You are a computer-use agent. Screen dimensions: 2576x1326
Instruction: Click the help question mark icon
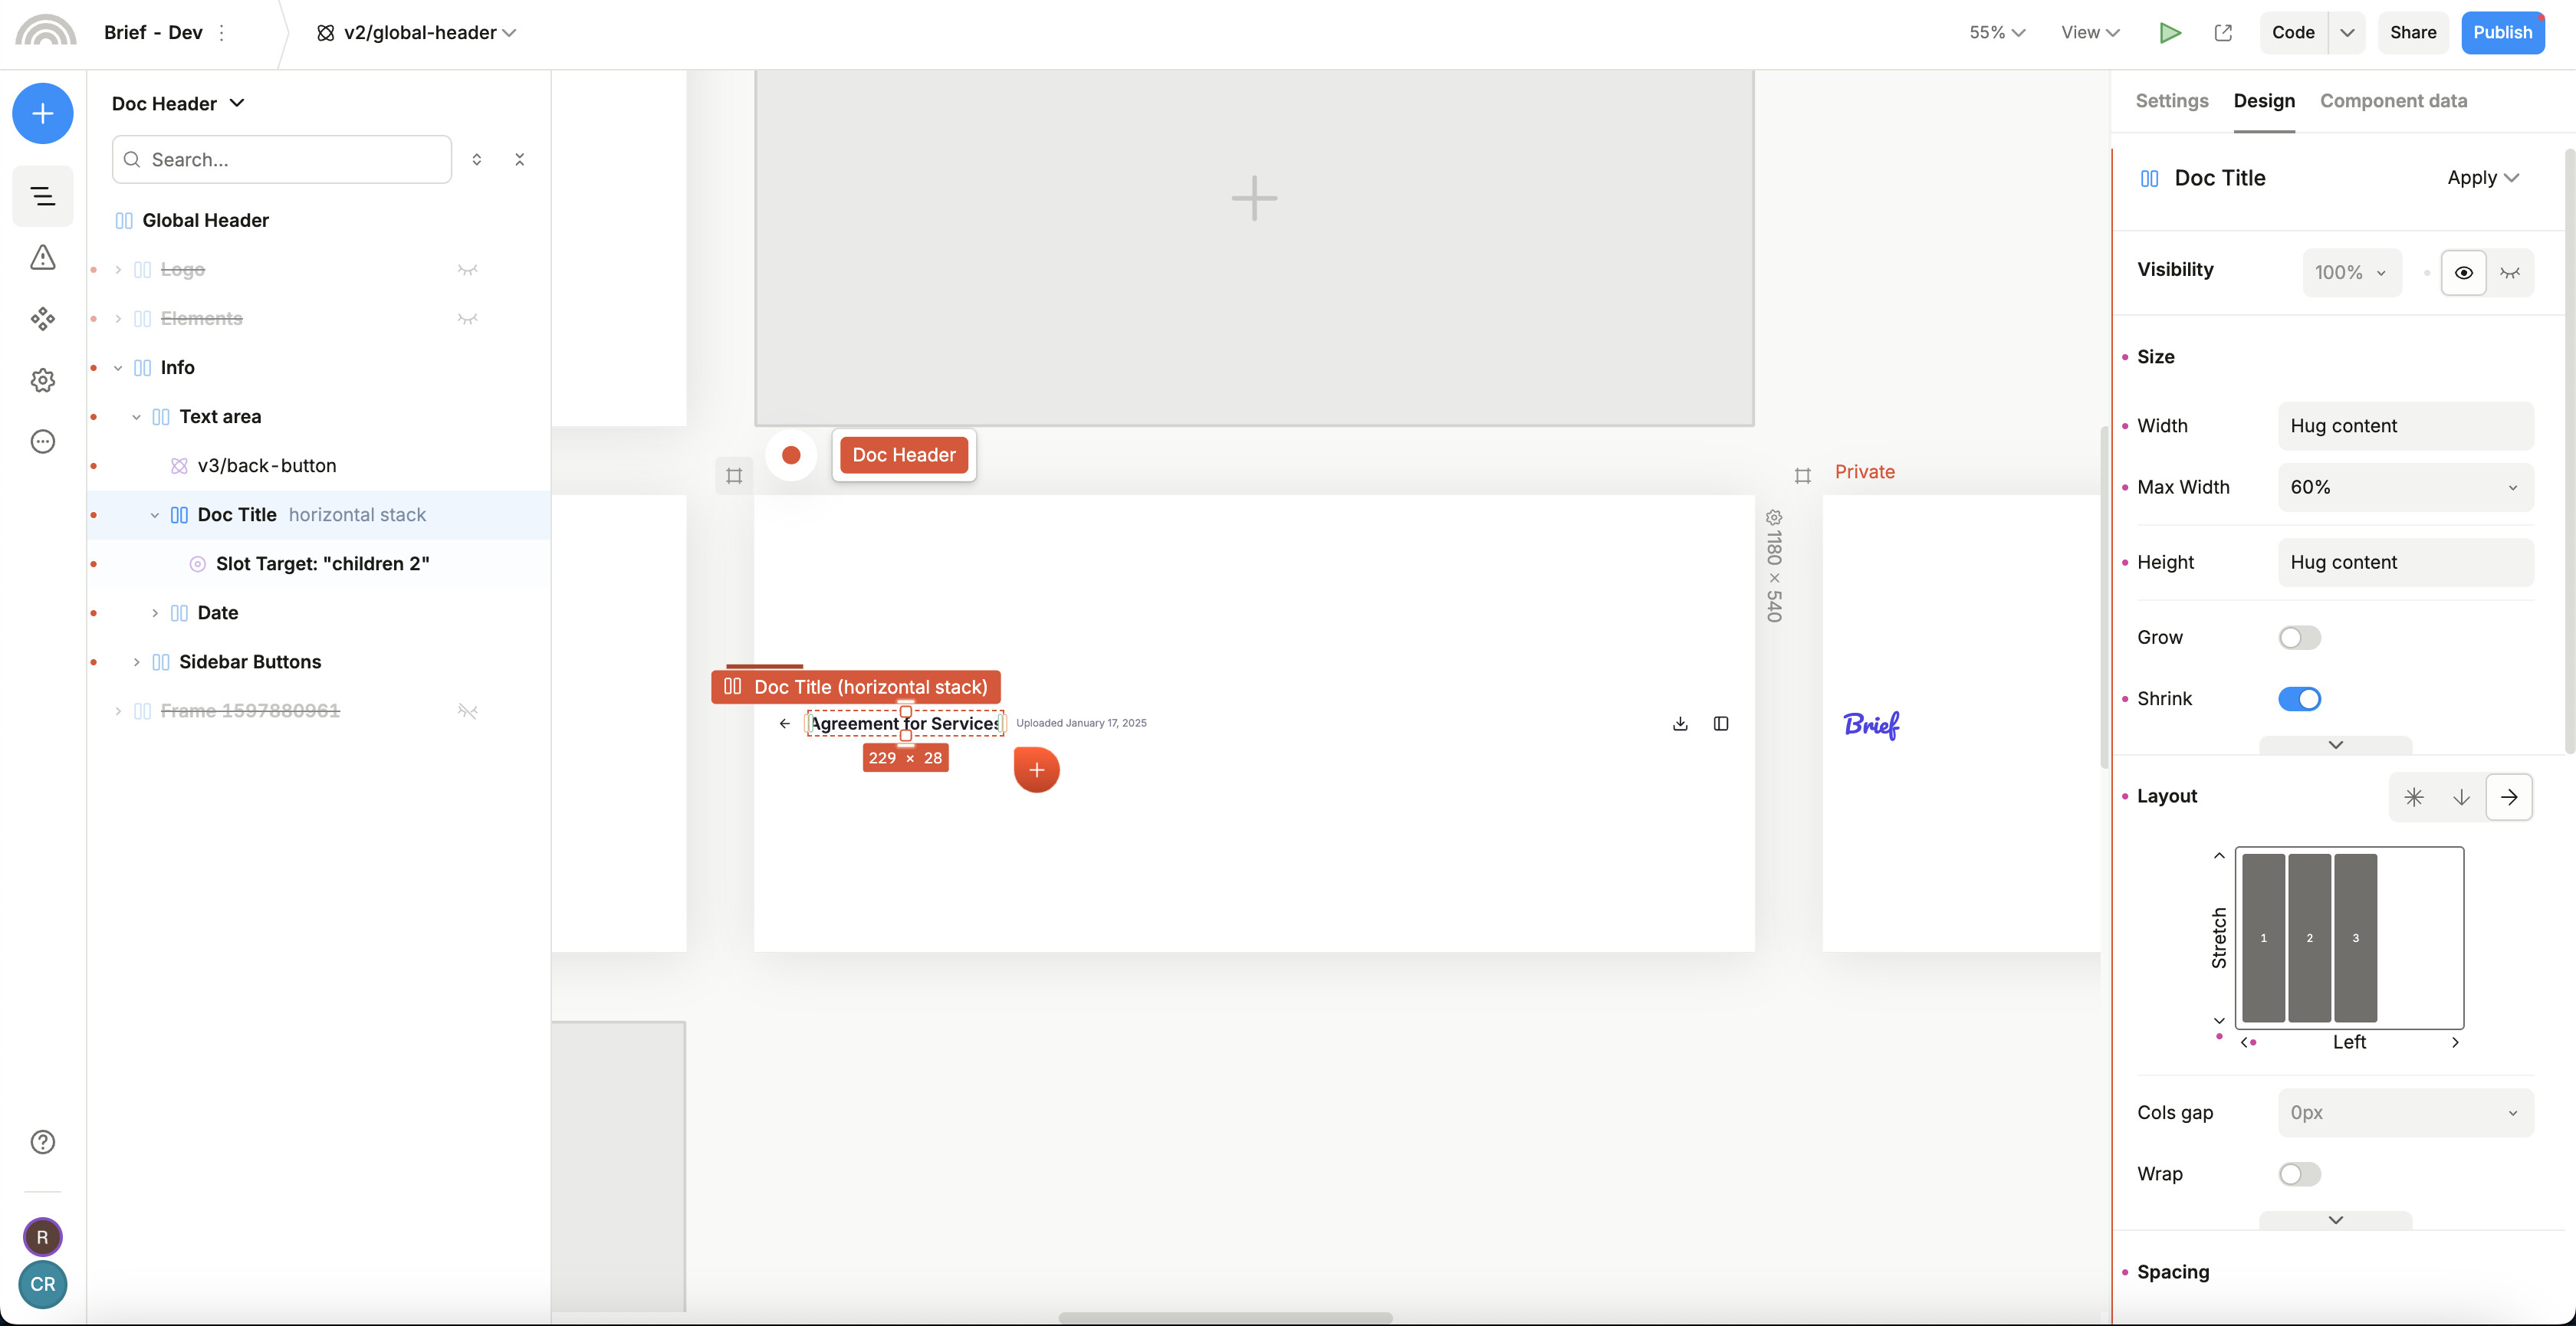[x=42, y=1142]
